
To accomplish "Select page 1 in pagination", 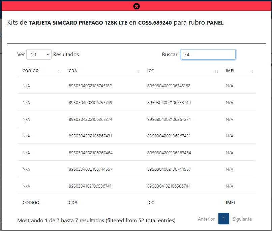I will 224,219.
